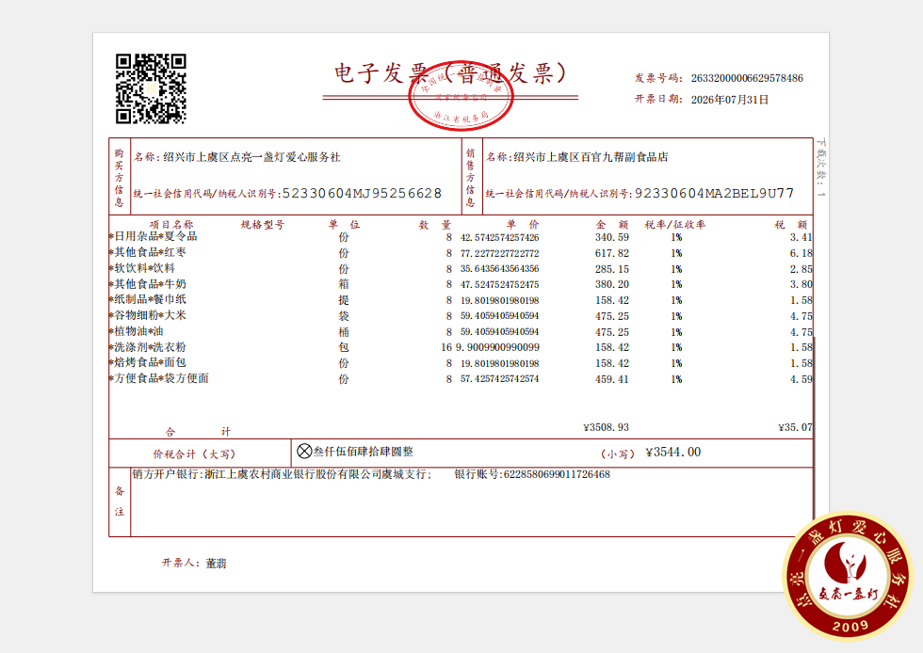Screen dimensions: 923x653
Task: Select item *方便食品*袋方便面
Action: point(159,378)
